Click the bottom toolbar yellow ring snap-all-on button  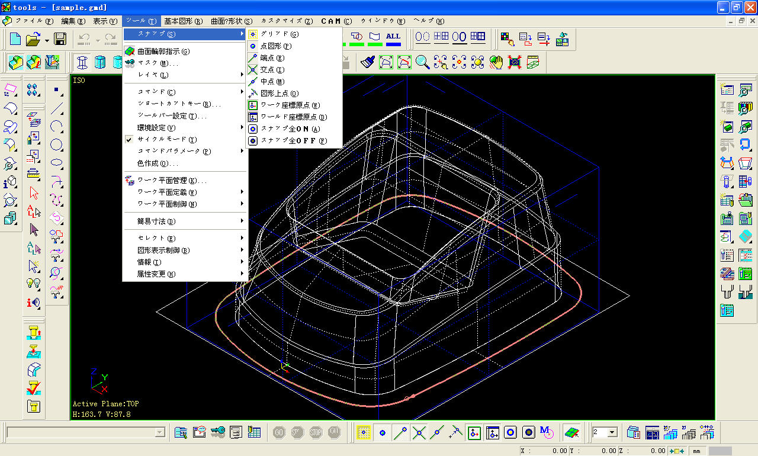coord(510,433)
